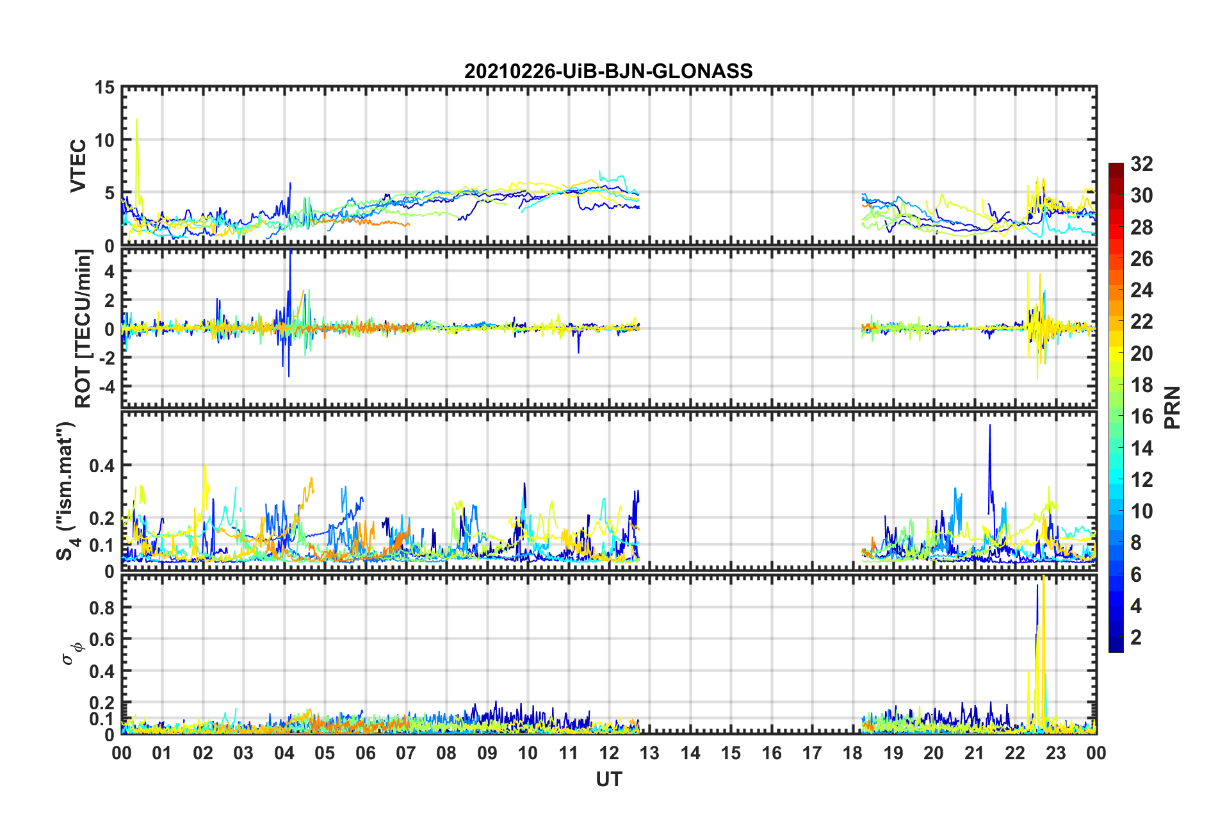Click VTEC axis tick label 5
The image size is (1218, 815).
[110, 193]
